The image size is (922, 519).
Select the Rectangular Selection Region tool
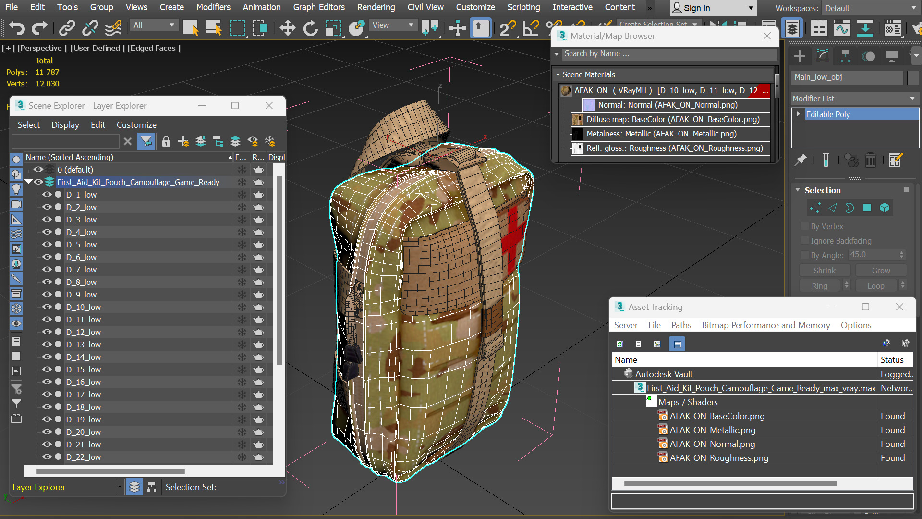coord(237,28)
